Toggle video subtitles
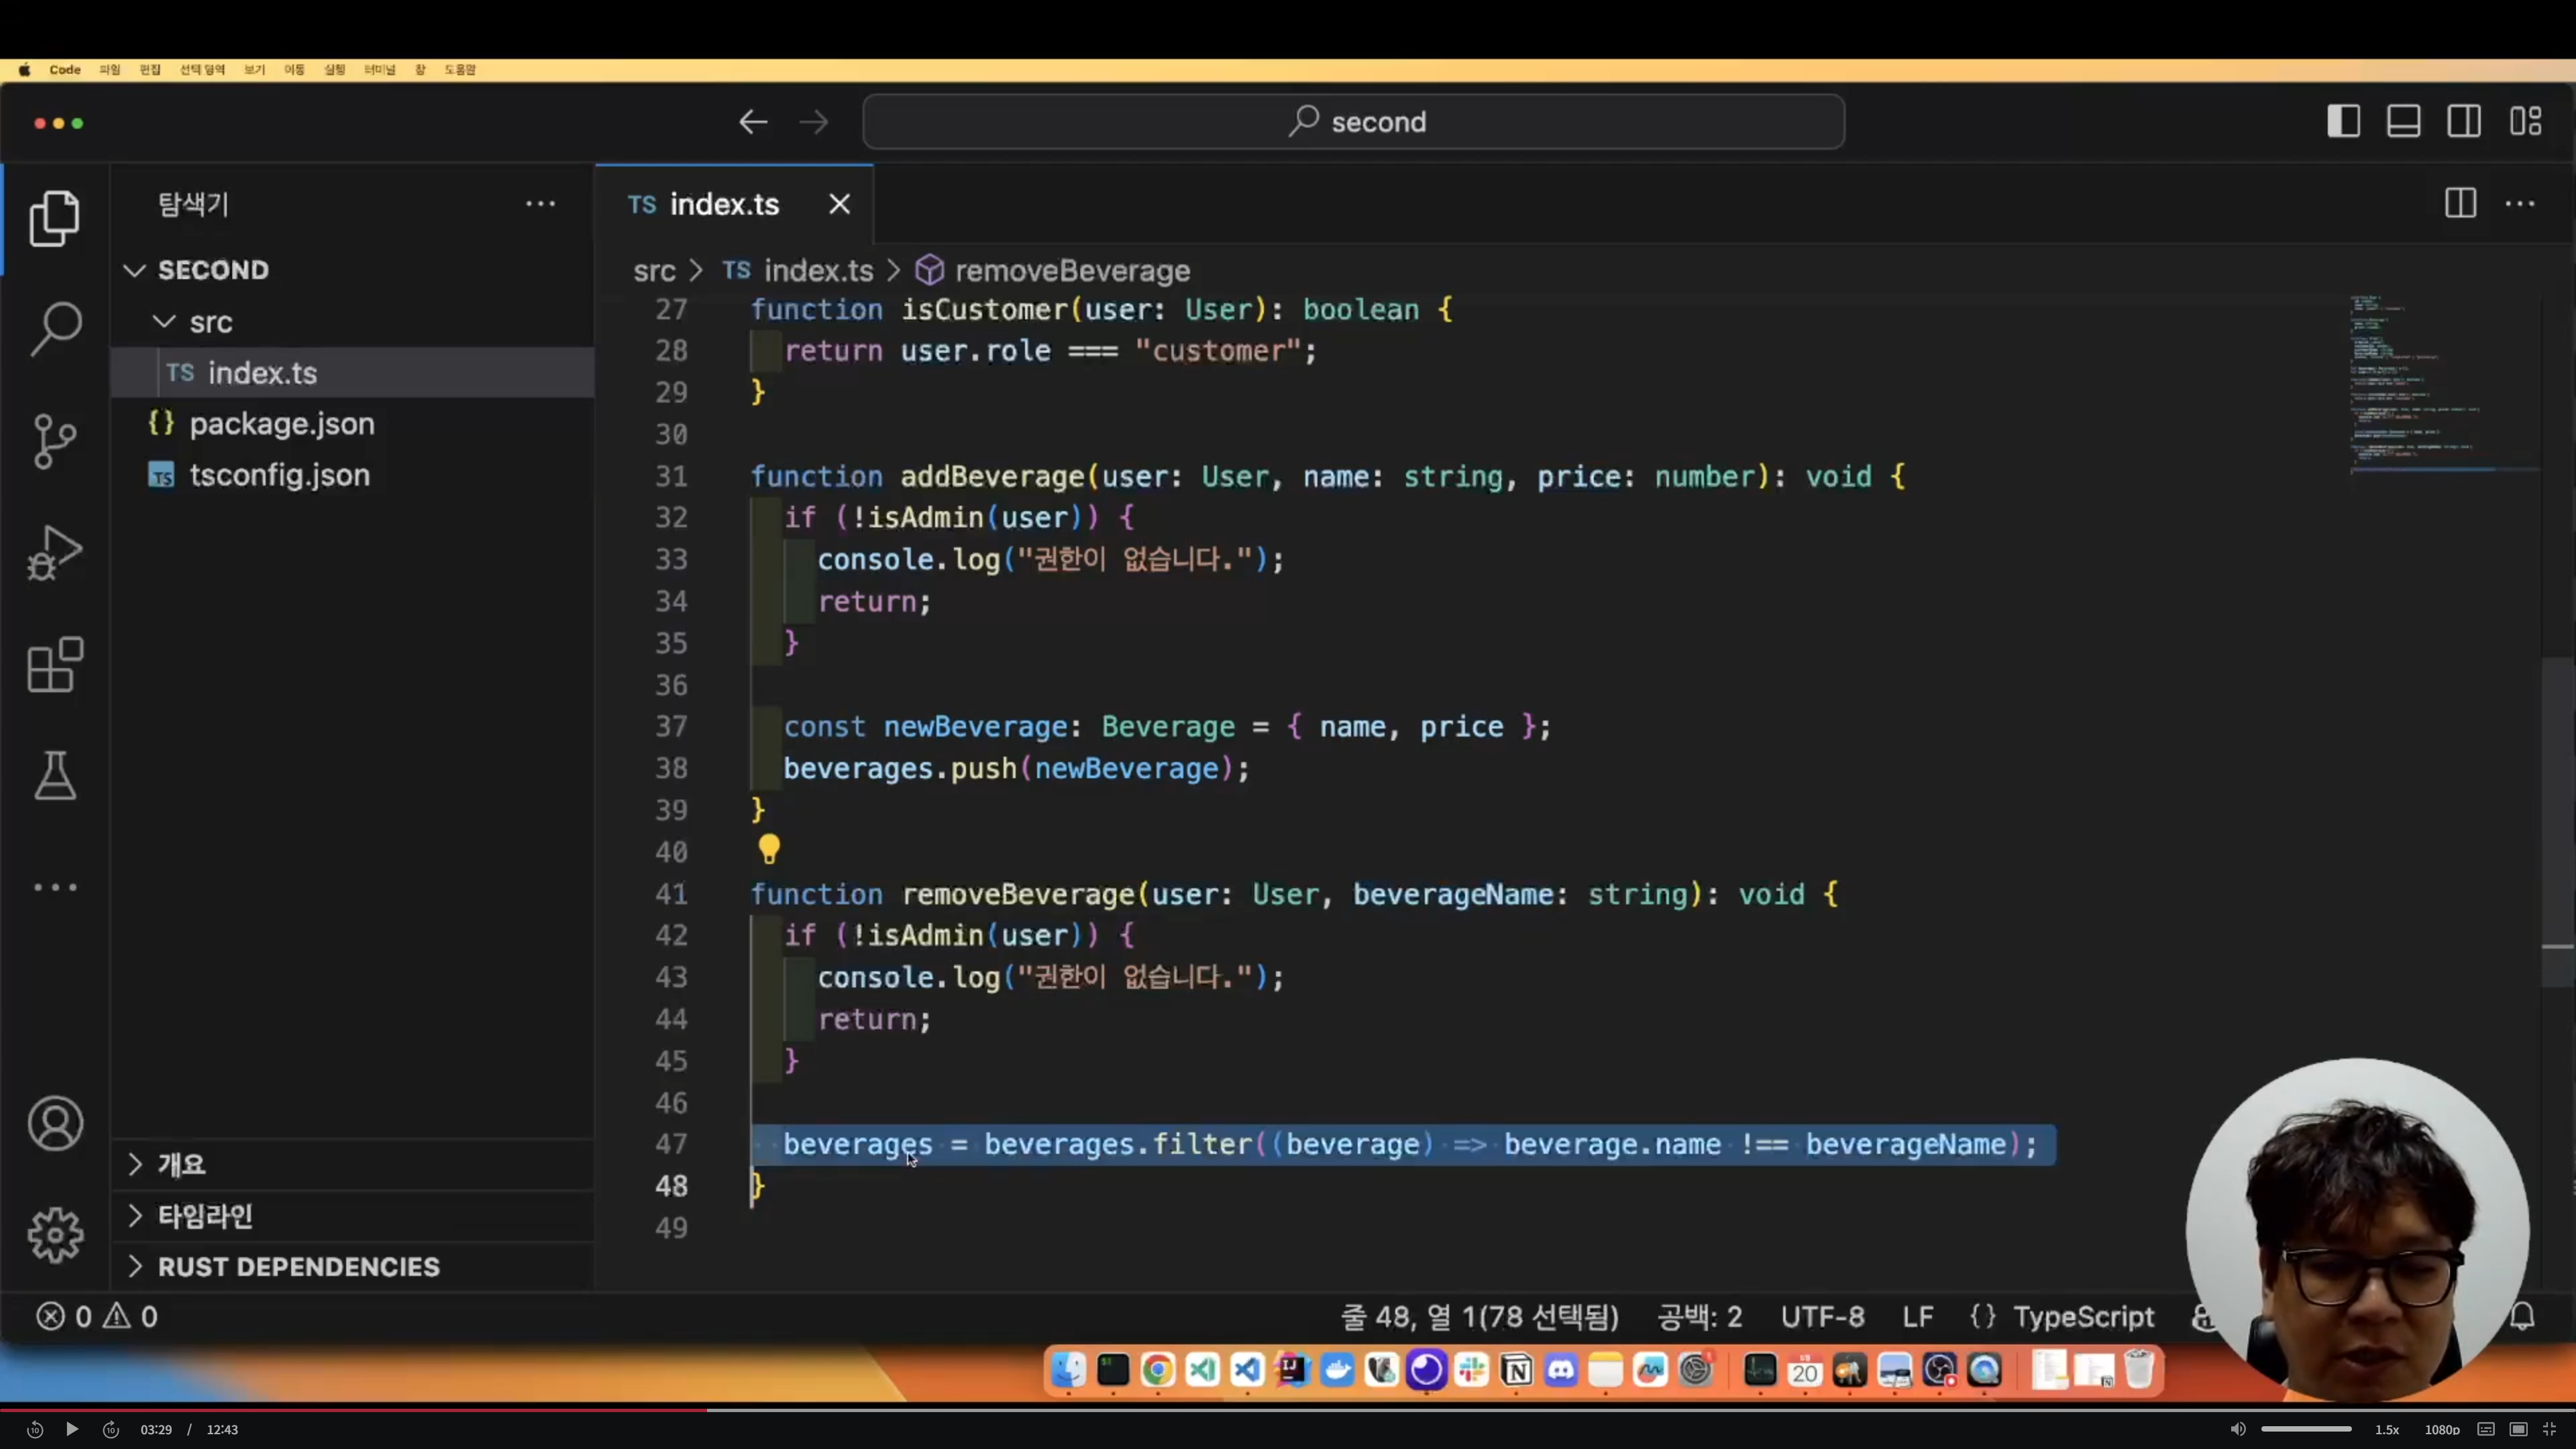The width and height of the screenshot is (2576, 1449). (2486, 1429)
